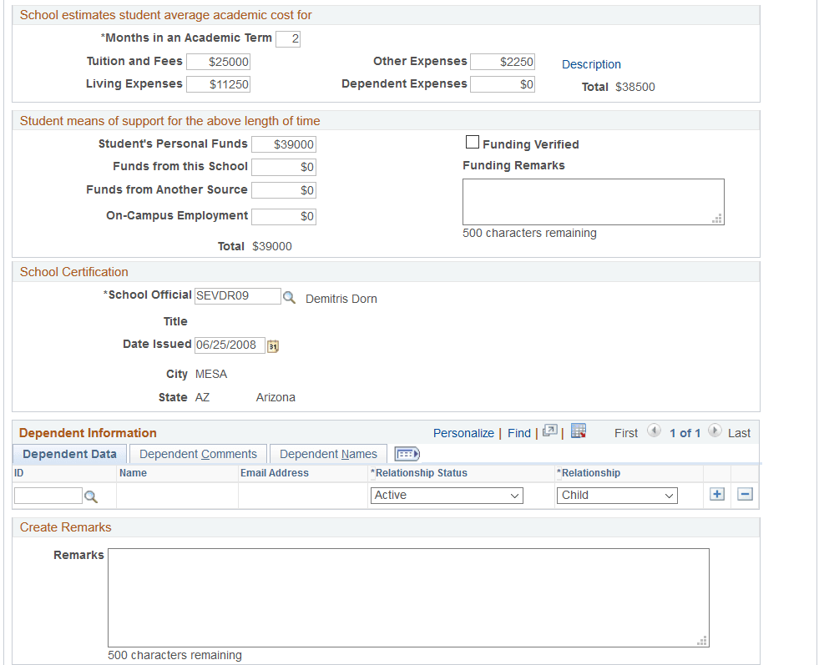Switch to the Dependent Comments tab
The image size is (819, 665).
click(x=197, y=453)
